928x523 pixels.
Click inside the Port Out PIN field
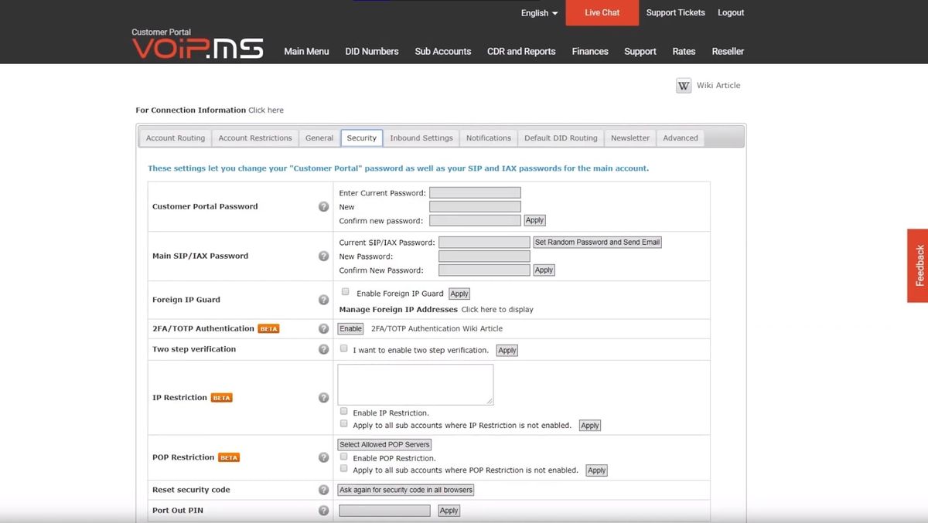point(384,510)
